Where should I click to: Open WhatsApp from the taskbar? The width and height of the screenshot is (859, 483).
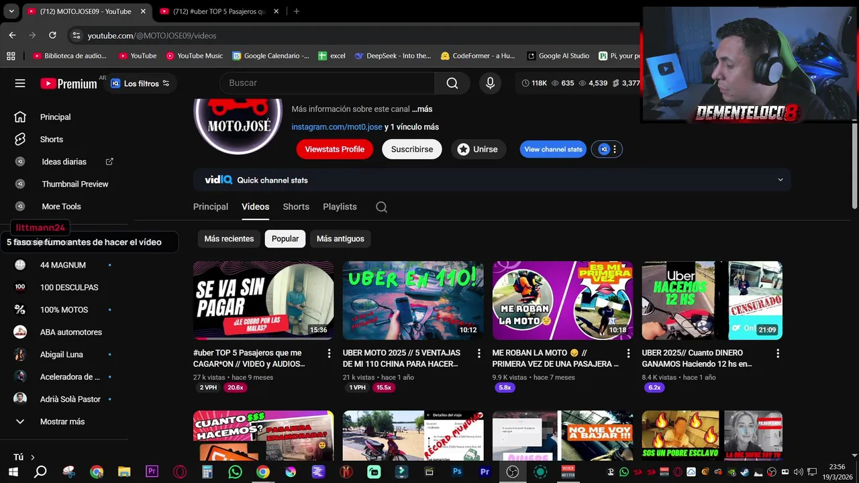point(235,472)
